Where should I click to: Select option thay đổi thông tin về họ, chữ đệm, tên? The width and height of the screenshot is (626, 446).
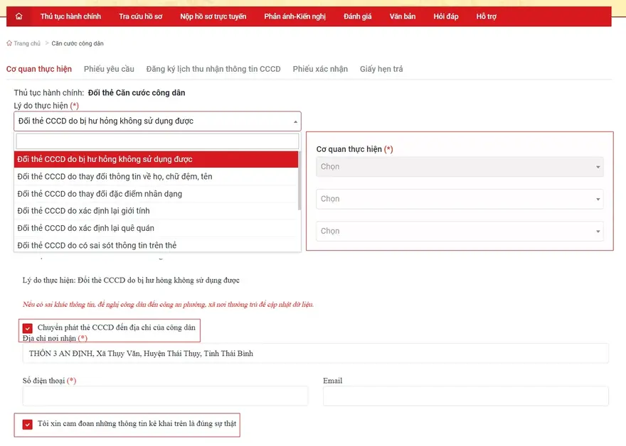point(115,176)
